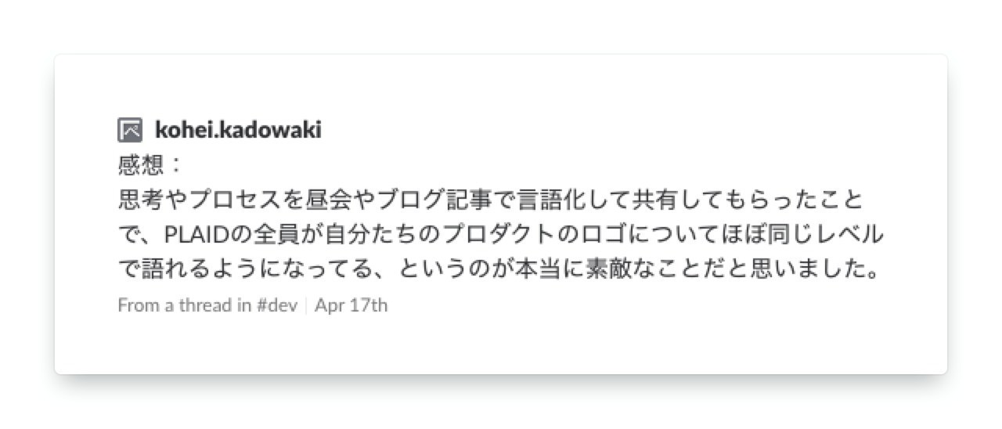Click the 感想： heading line

point(150,165)
